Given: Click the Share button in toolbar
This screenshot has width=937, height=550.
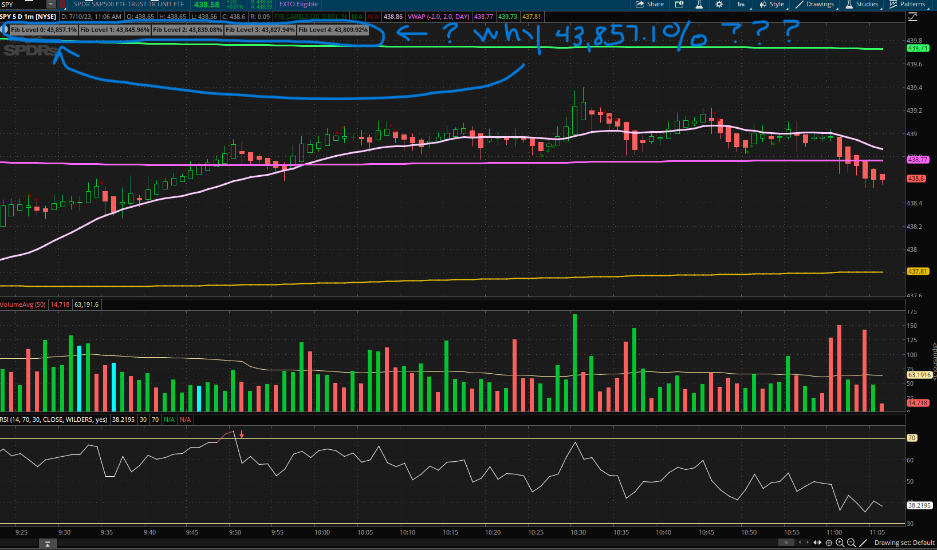Looking at the screenshot, I should [649, 5].
